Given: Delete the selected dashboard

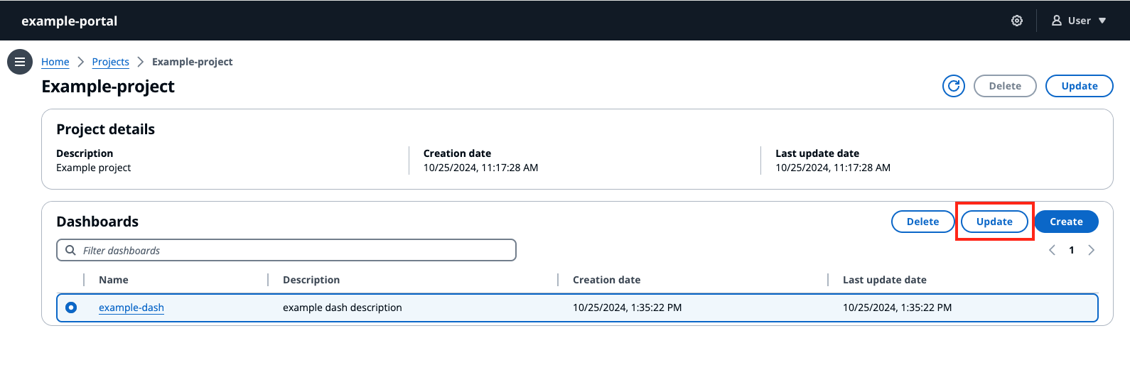Looking at the screenshot, I should pyautogui.click(x=922, y=222).
